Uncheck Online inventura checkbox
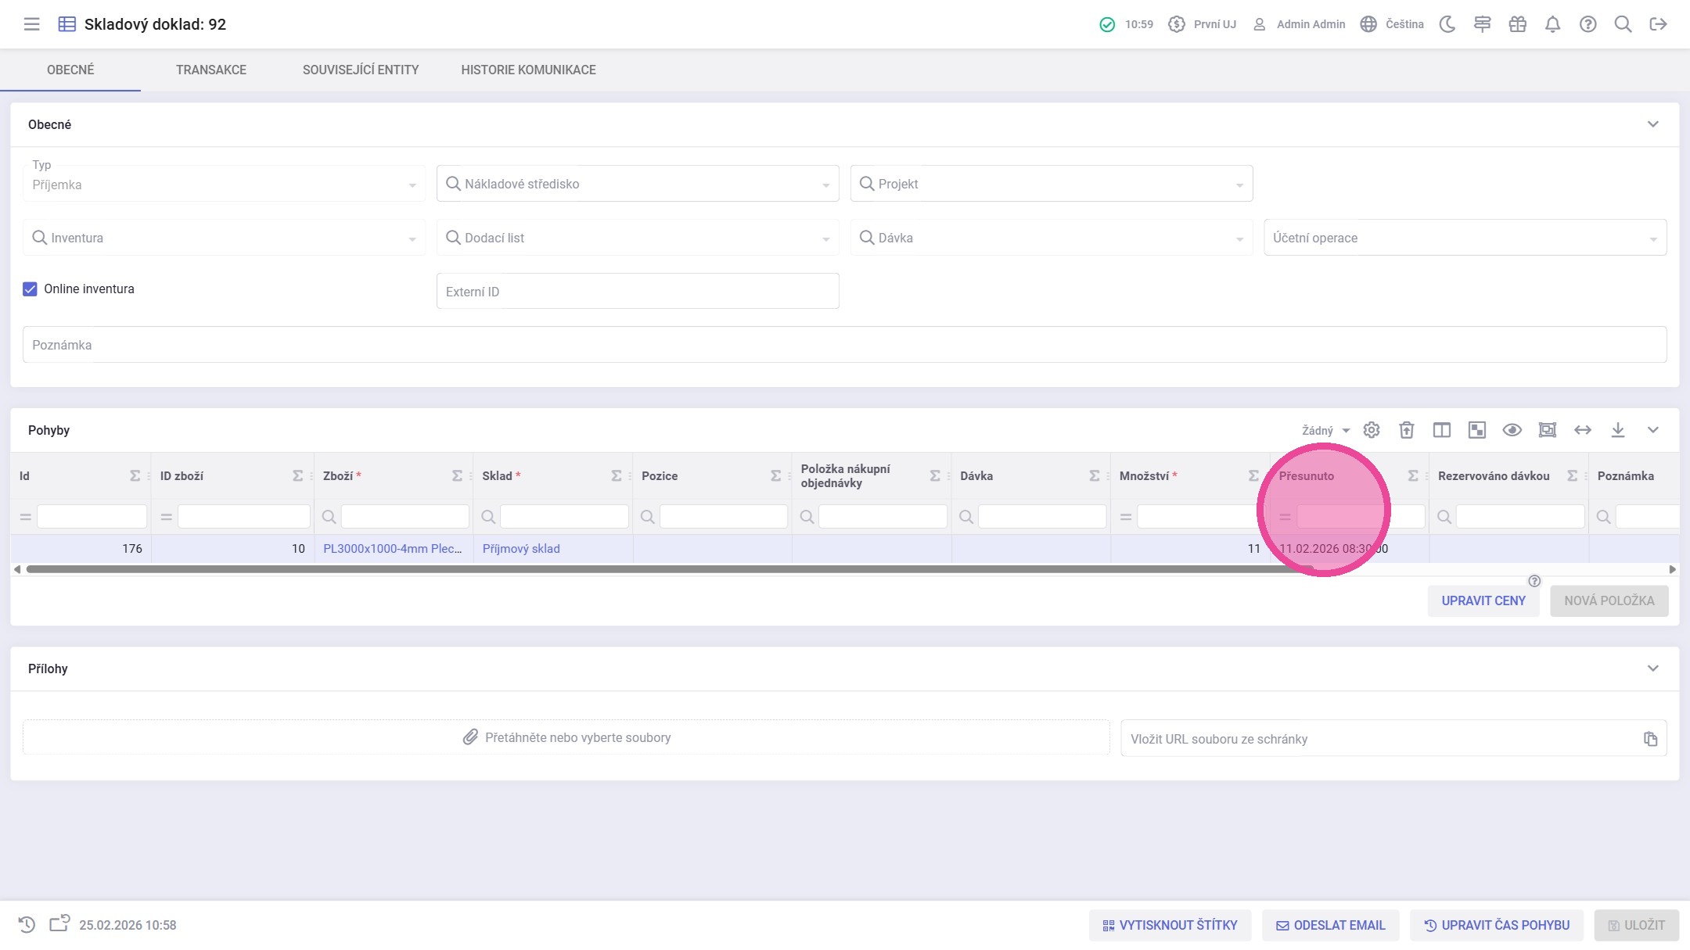Image resolution: width=1690 pixels, height=950 pixels. point(30,289)
